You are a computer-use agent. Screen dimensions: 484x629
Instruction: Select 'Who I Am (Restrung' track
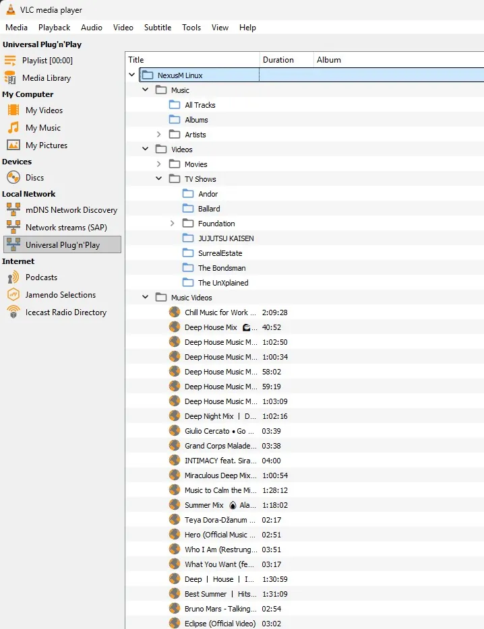(x=305, y=550)
